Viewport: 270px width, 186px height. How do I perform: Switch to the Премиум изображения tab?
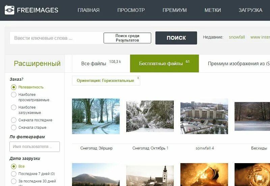(x=239, y=64)
